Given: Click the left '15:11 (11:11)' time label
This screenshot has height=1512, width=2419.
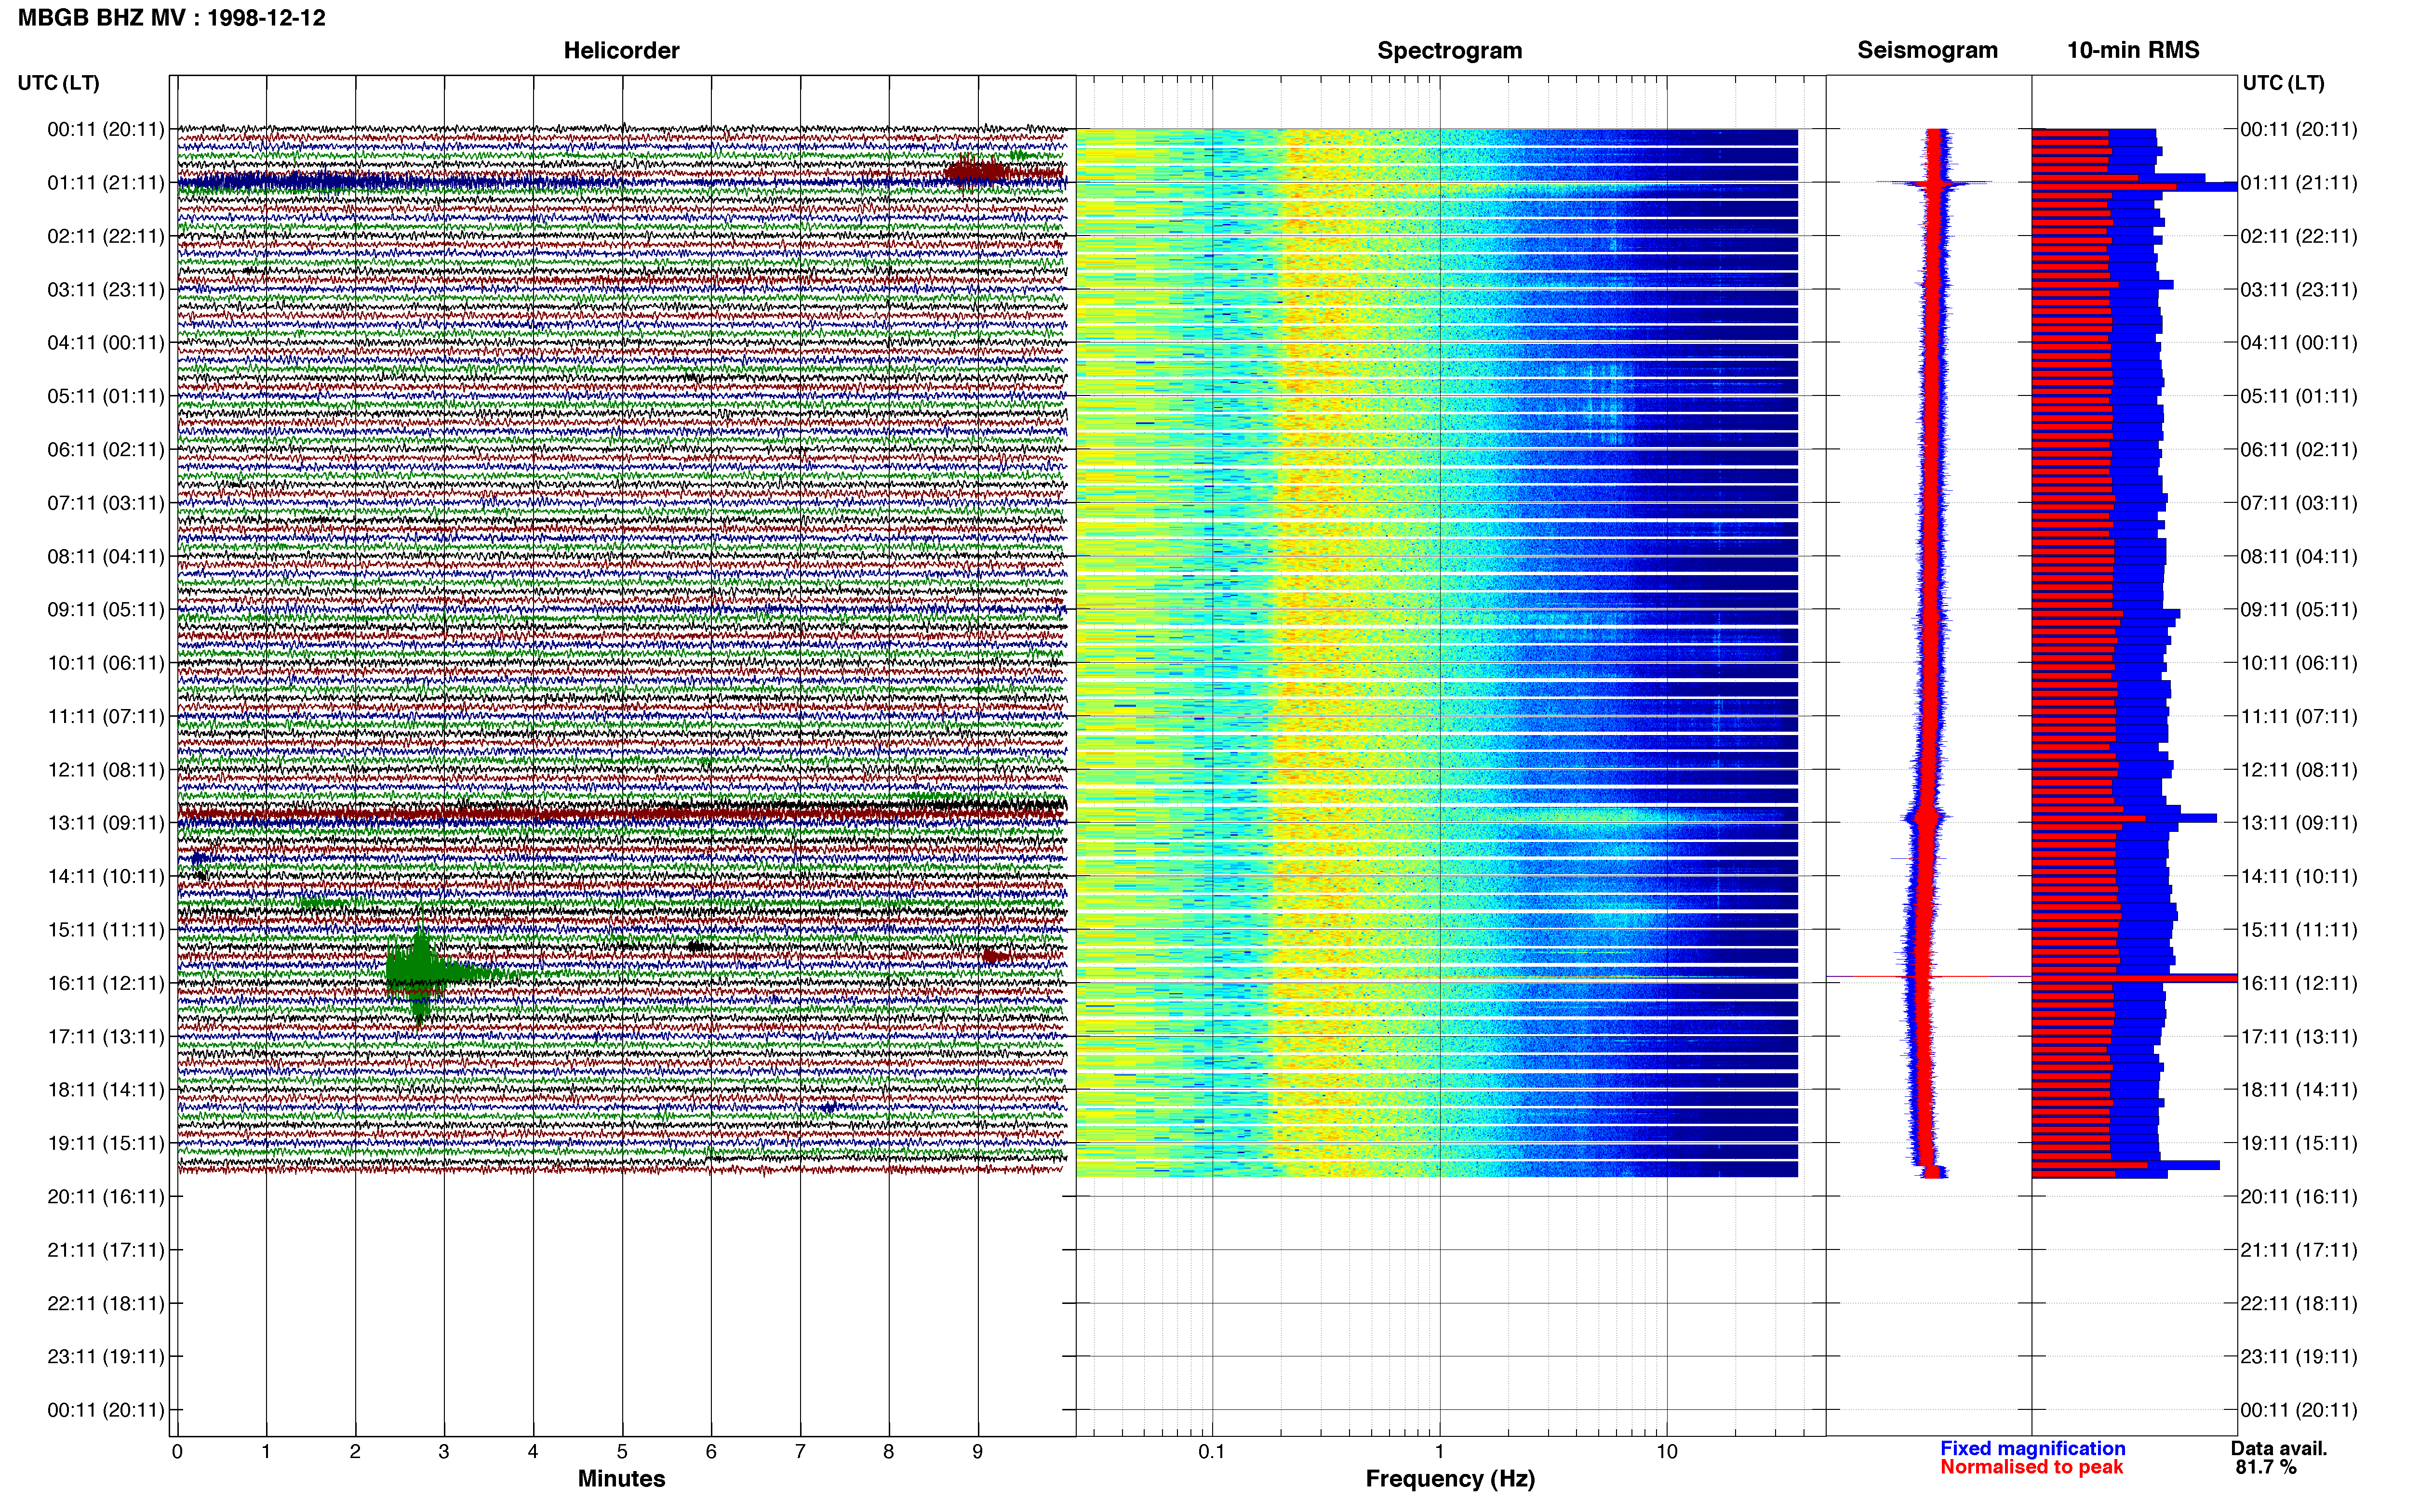Looking at the screenshot, I should pyautogui.click(x=106, y=930).
